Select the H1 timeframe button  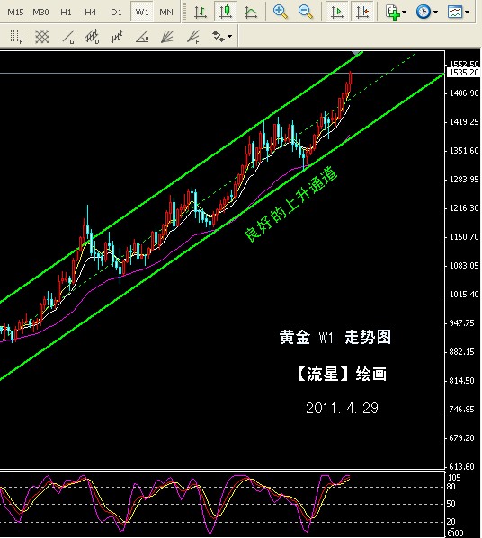(x=66, y=13)
